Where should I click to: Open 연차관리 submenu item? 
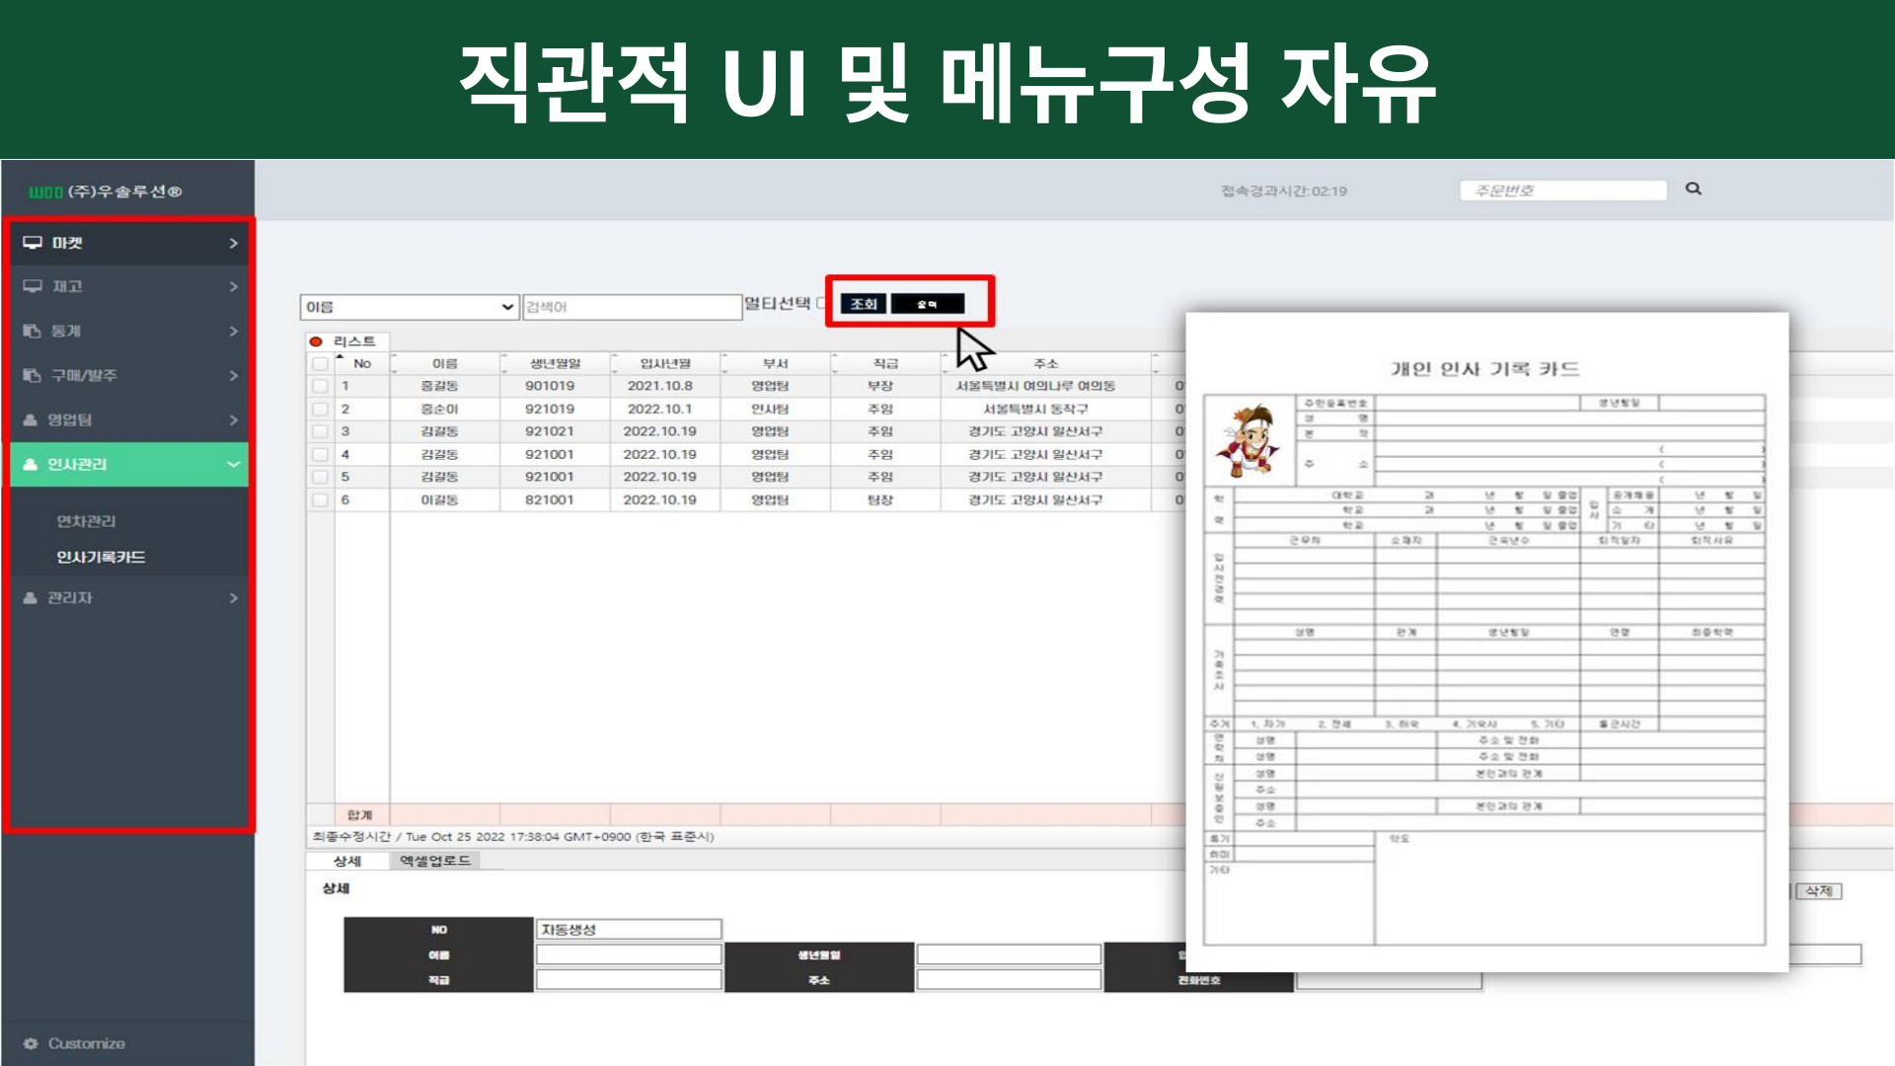[86, 521]
